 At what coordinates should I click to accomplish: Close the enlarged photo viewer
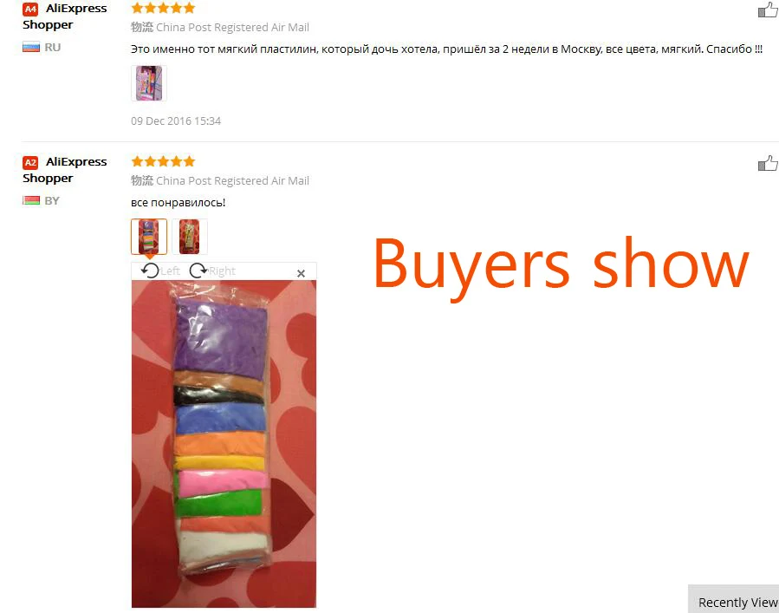point(301,273)
